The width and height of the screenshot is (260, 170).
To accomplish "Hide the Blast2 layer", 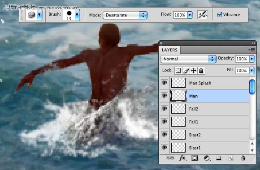I will (165, 135).
